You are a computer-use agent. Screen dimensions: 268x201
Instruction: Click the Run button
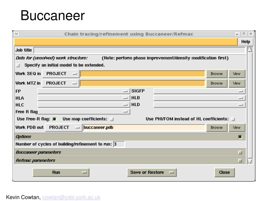61,172
